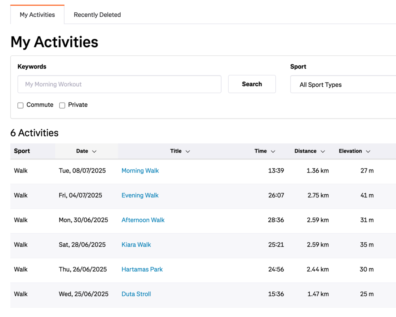This screenshot has height=317, width=396.
Task: Select the Hartamas Park activity
Action: (142, 269)
